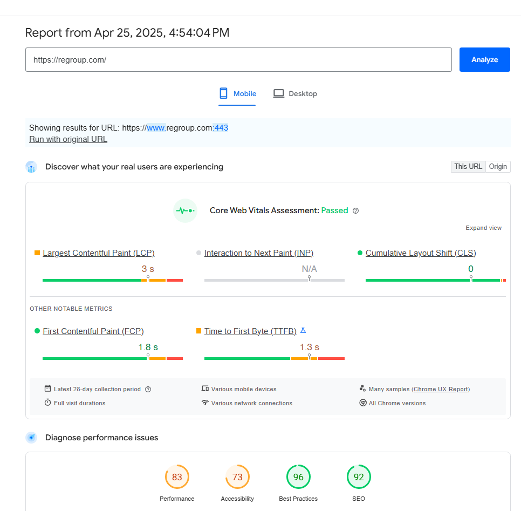Click the calendar icon for collection period

point(48,389)
